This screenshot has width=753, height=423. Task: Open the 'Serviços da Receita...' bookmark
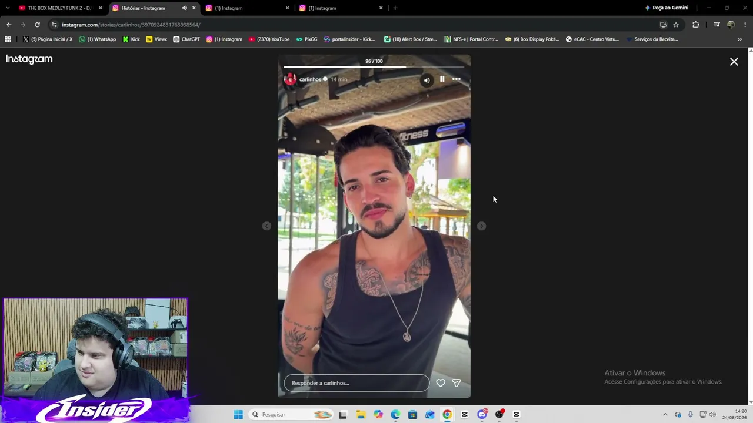click(x=652, y=39)
